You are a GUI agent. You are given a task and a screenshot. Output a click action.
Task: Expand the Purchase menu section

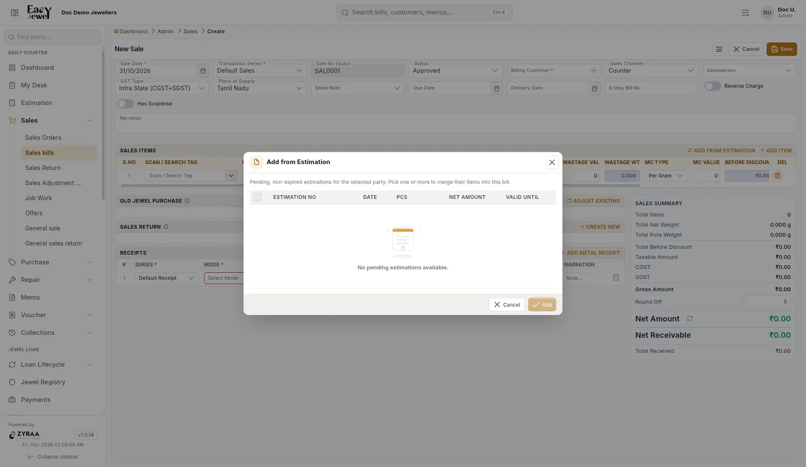click(x=89, y=262)
